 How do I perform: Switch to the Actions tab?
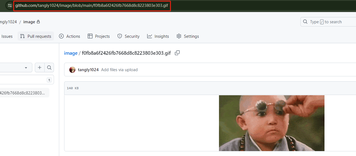[70, 36]
